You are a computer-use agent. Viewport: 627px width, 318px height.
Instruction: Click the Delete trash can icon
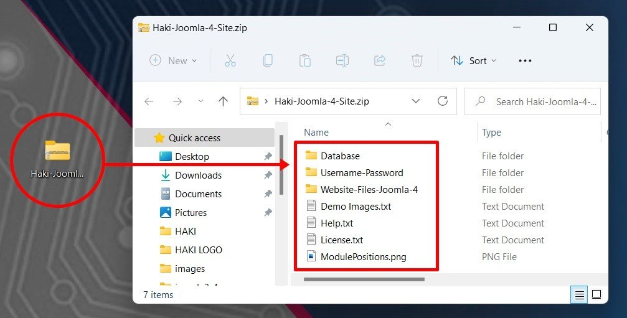coord(417,60)
